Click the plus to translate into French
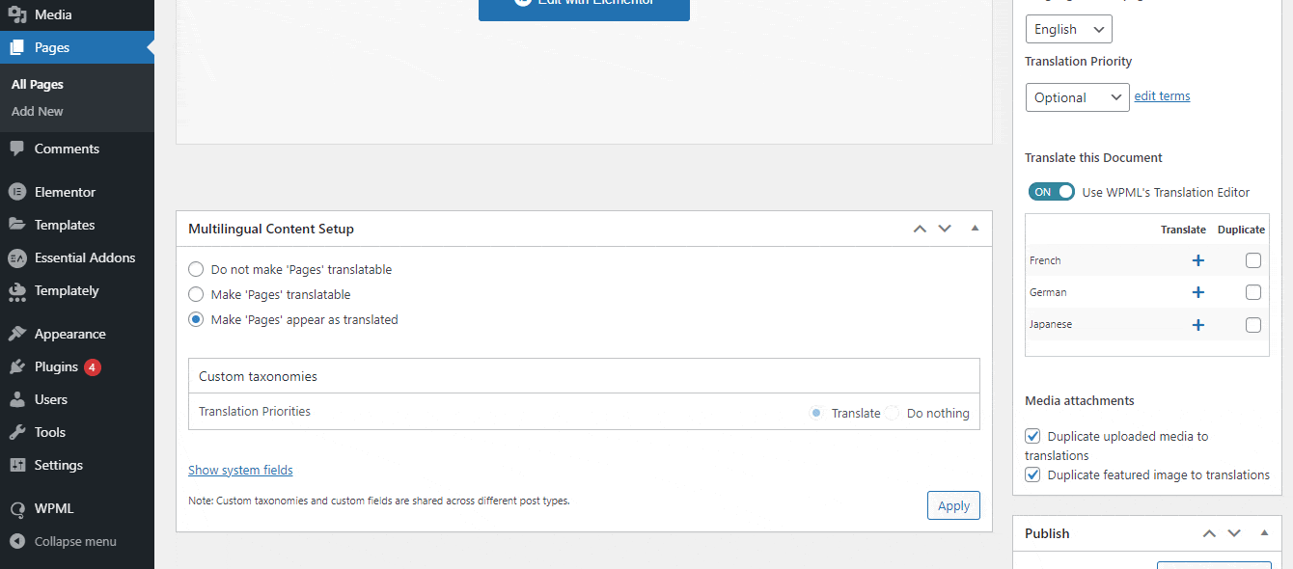 pos(1197,260)
